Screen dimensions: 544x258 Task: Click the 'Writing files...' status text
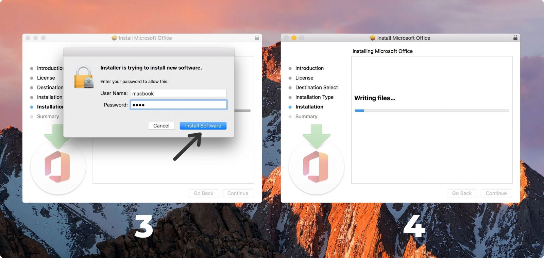point(375,98)
